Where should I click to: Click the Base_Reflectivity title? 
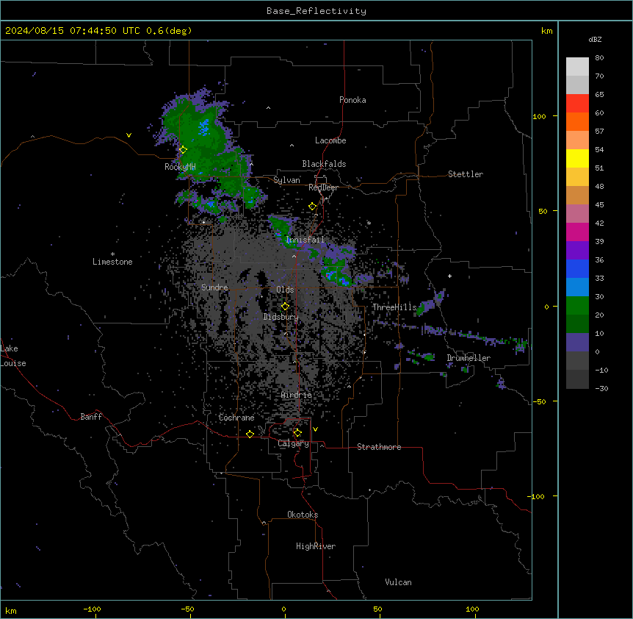(316, 11)
